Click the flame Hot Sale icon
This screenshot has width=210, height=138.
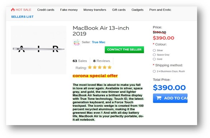[x=13, y=10]
